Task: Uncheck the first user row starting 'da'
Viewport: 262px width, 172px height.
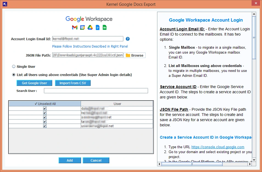Action: coord(45,109)
